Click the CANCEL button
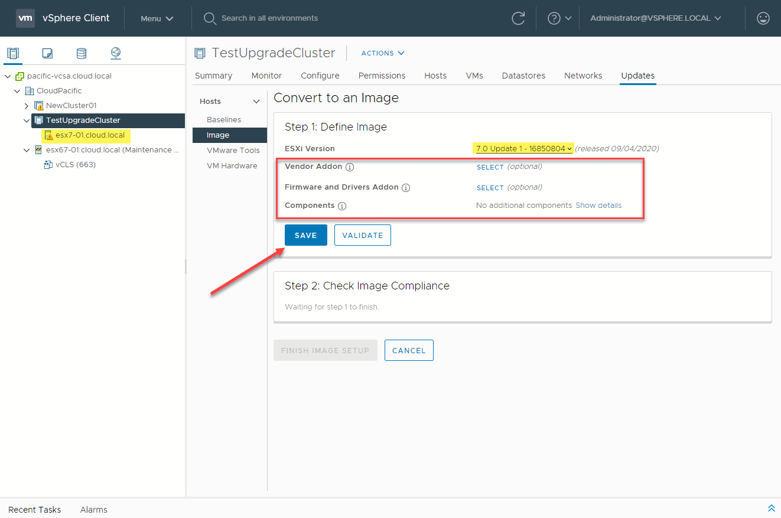The width and height of the screenshot is (781, 518). 409,350
